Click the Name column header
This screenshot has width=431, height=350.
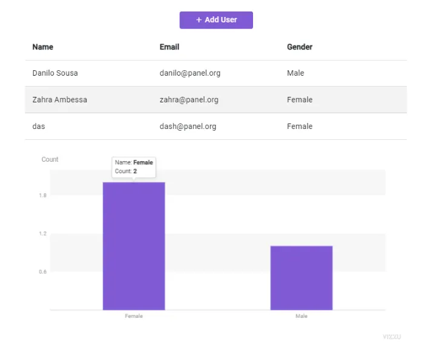(x=42, y=47)
